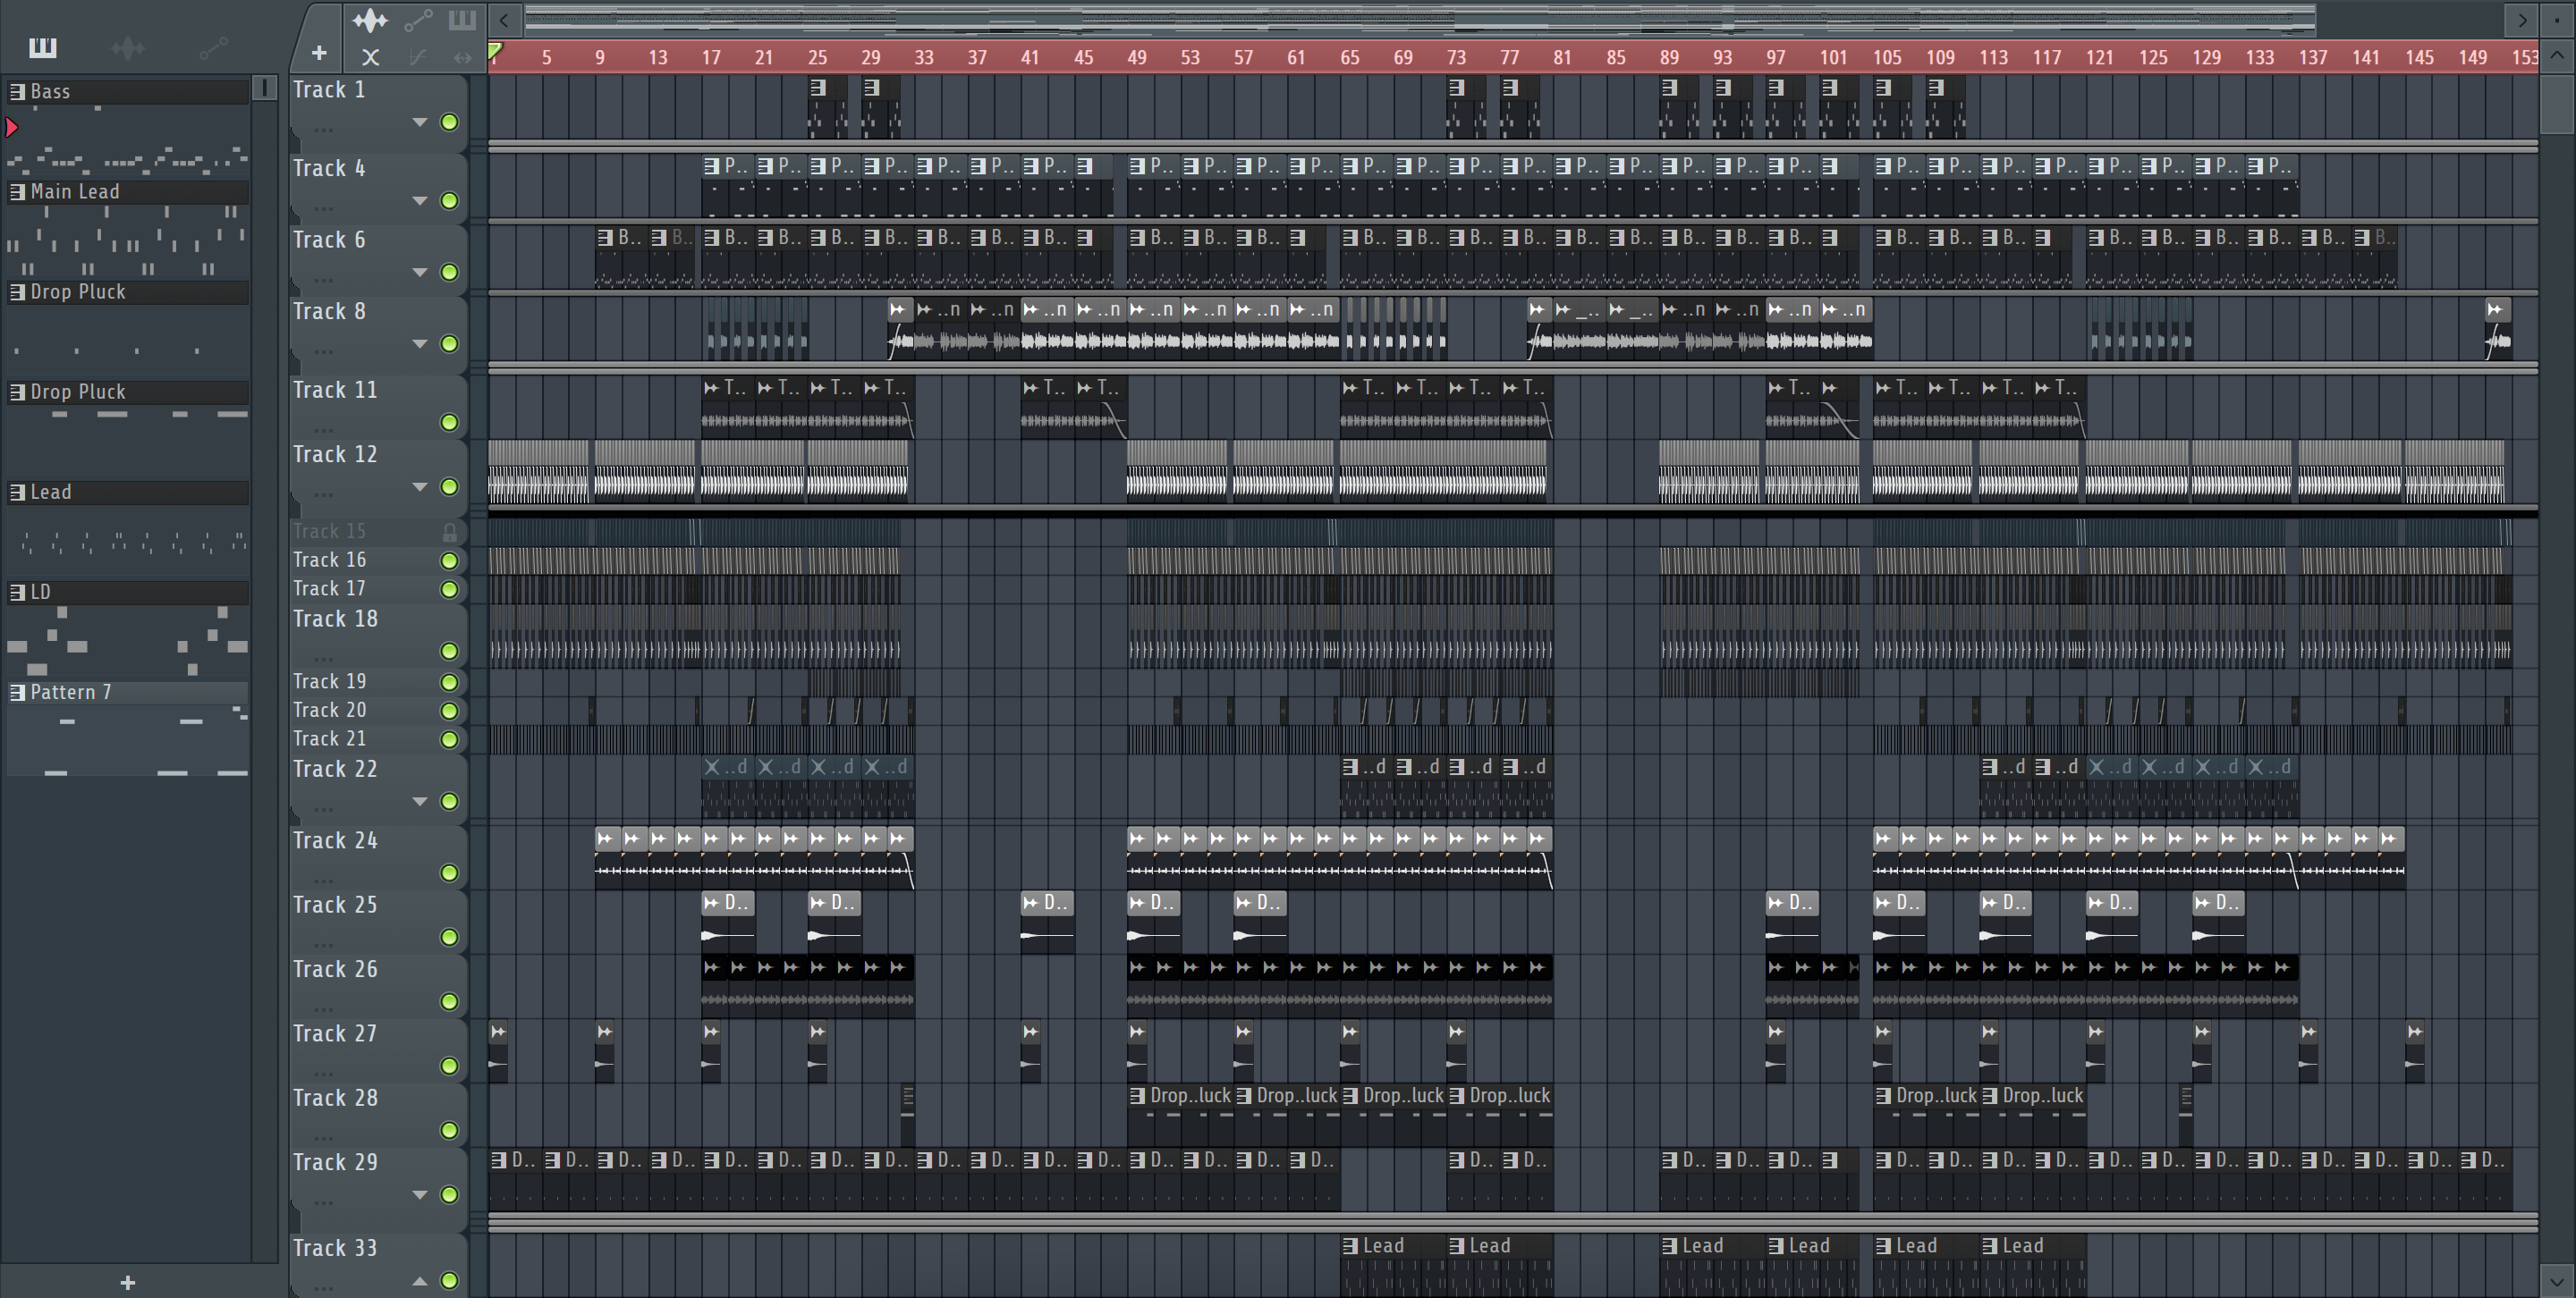
Task: Click the double-arrow icon below the piano filter
Action: (x=462, y=57)
